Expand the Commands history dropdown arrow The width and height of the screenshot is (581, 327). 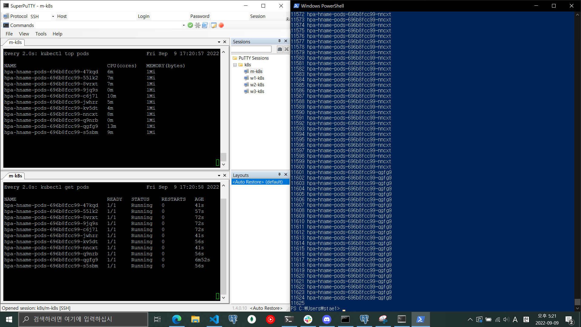(184, 25)
